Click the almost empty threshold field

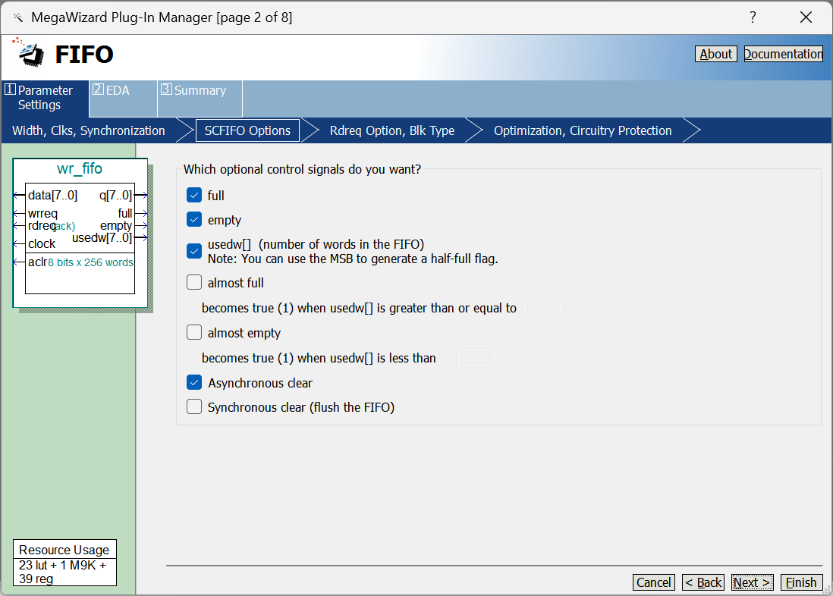click(476, 357)
